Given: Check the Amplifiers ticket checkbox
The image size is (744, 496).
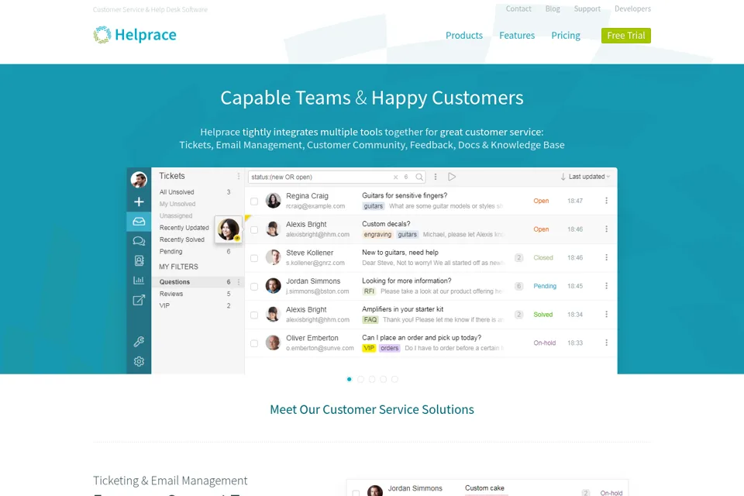Looking at the screenshot, I should [254, 315].
